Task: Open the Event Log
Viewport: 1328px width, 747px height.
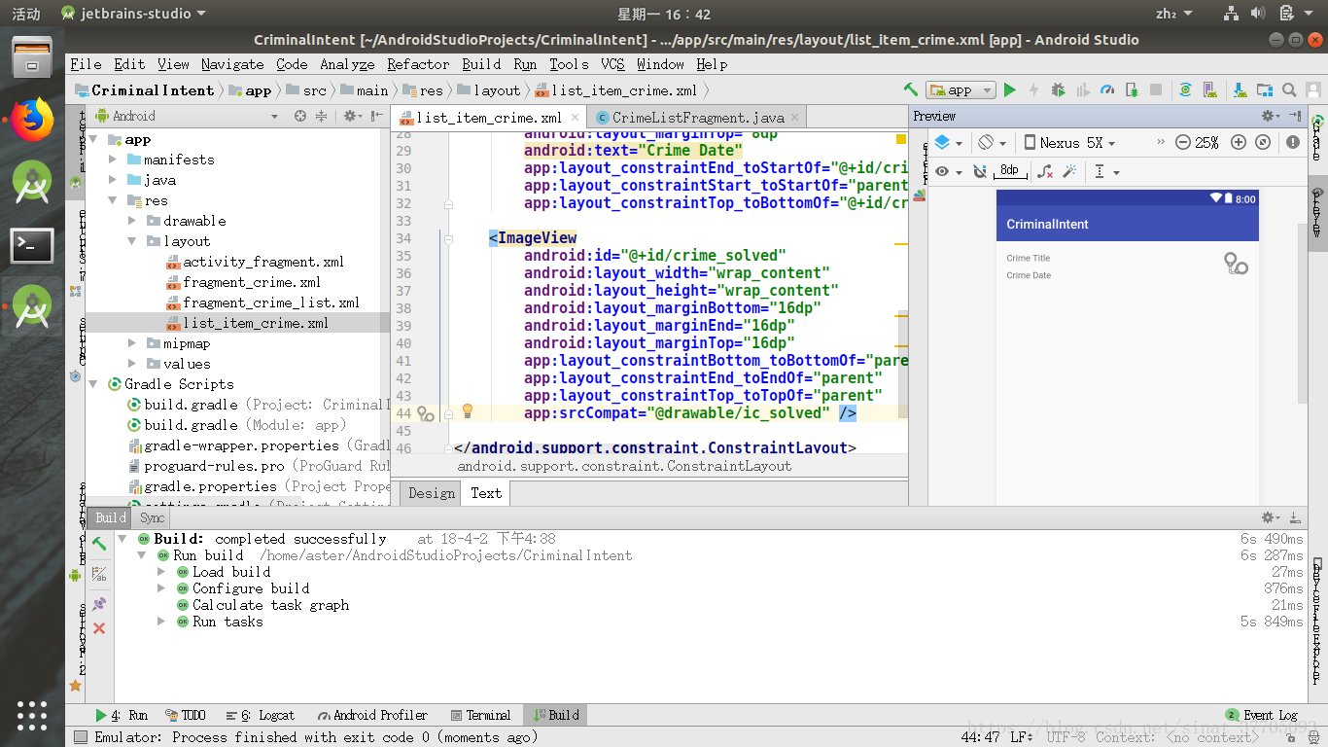Action: [1262, 715]
